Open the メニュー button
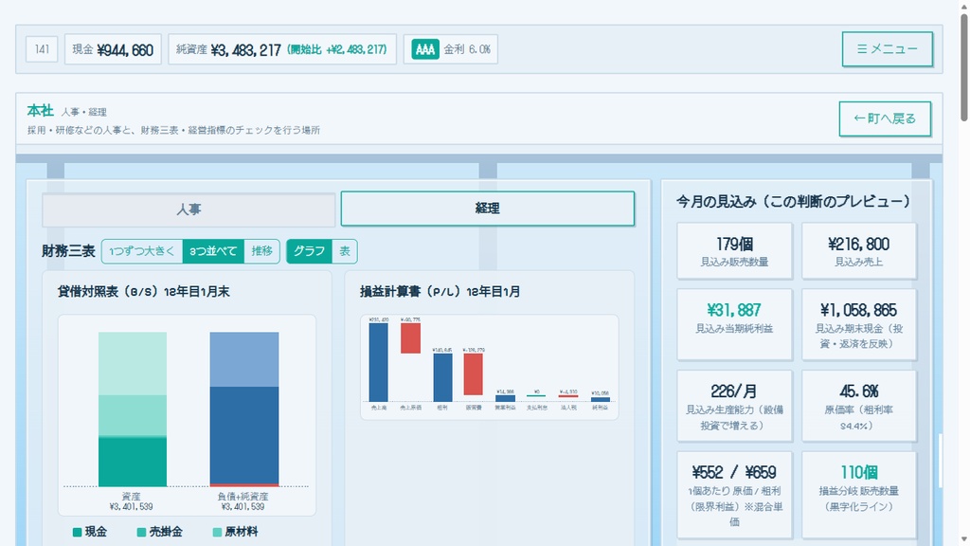Viewport: 970px width, 546px height. pos(887,49)
